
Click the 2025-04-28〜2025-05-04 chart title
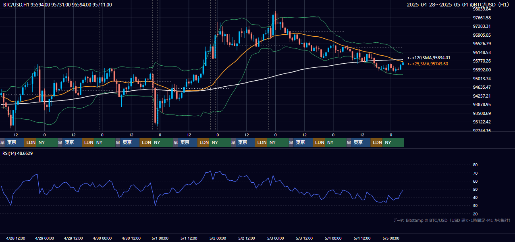[x=459, y=4]
